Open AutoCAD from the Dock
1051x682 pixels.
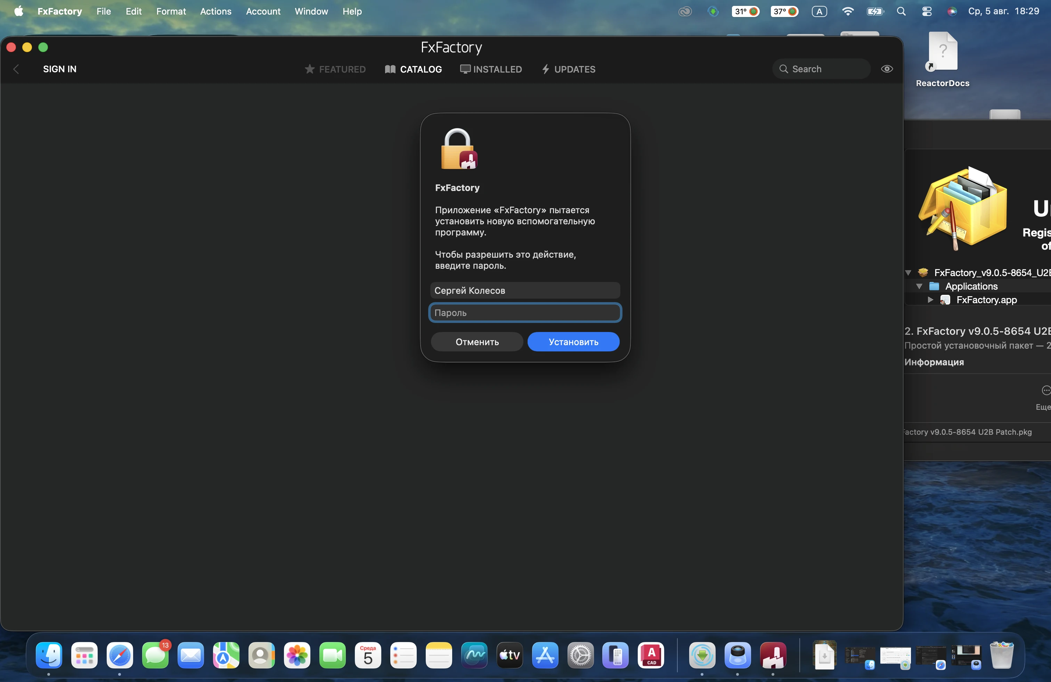(651, 655)
